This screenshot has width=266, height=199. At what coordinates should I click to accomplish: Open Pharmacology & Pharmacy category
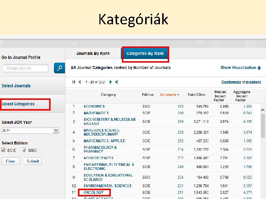[x=100, y=149]
